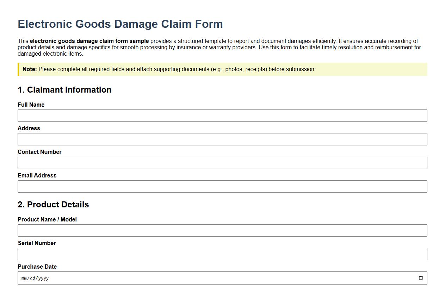This screenshot has height=288, width=445.
Task: Select the month segment in Purchase Date
Action: coord(23,278)
